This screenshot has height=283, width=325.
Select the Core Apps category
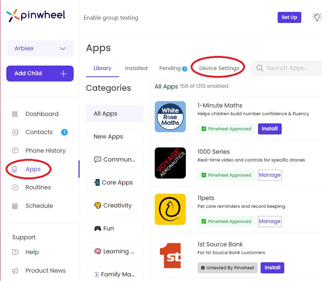point(114,183)
